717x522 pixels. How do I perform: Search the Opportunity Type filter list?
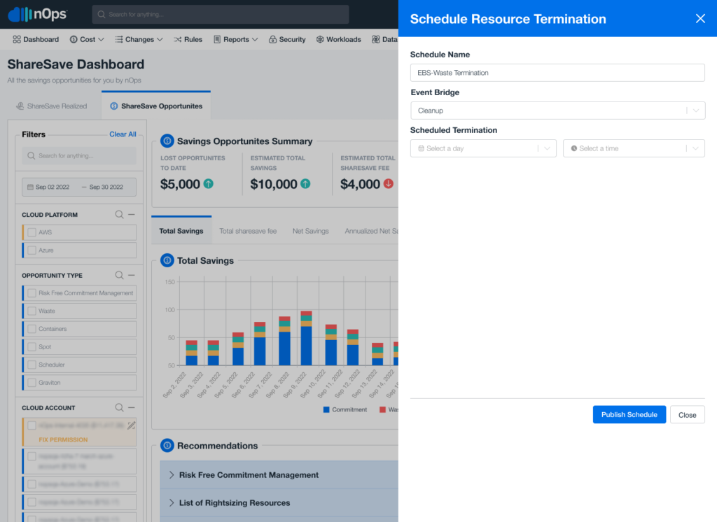point(119,275)
